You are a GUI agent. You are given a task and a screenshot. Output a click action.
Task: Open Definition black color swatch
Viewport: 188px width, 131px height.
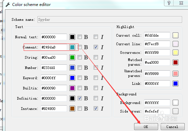(72, 98)
